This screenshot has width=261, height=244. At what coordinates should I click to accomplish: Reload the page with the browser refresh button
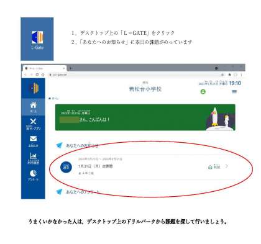(37, 75)
